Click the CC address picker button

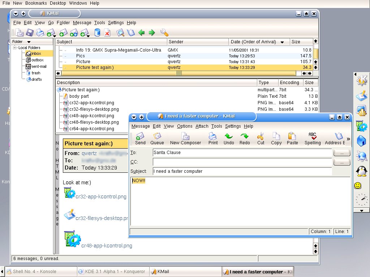[342, 162]
